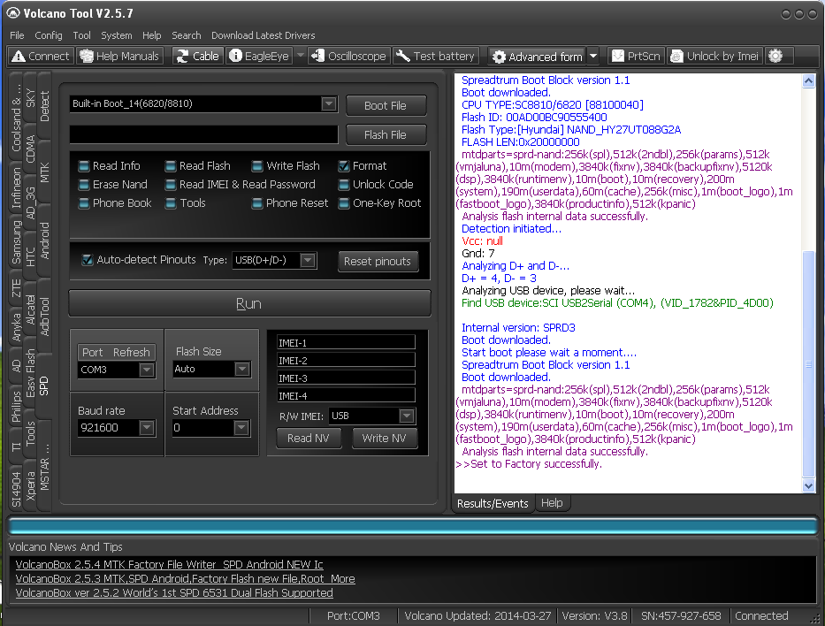Click the blue progress bar
The image size is (825, 626).
tap(412, 526)
